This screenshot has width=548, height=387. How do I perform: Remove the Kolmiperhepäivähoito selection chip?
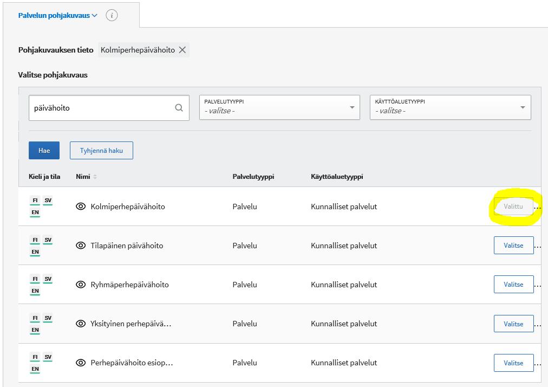coord(182,50)
